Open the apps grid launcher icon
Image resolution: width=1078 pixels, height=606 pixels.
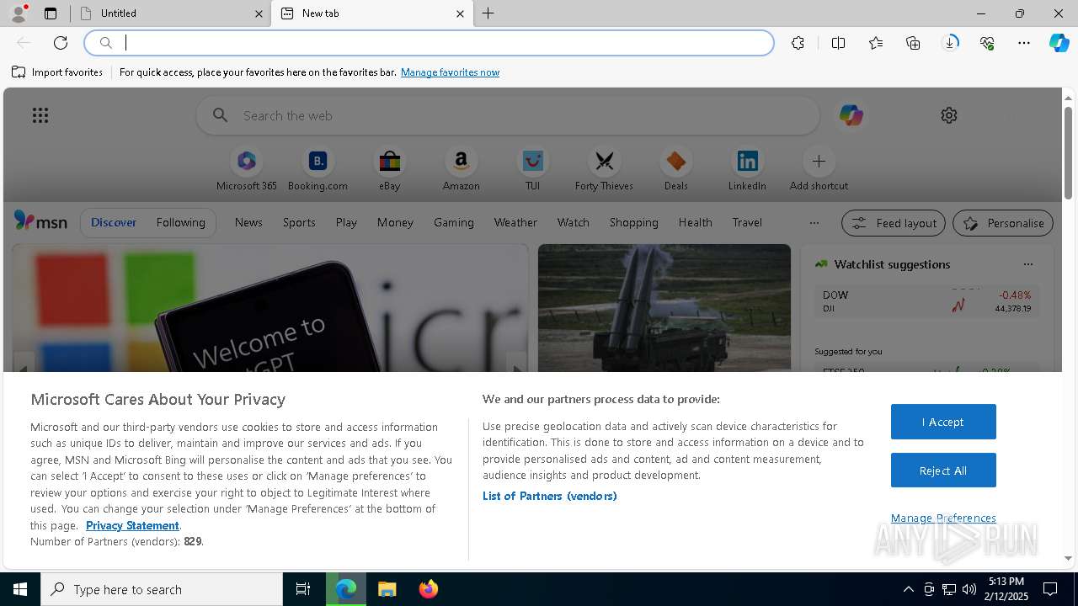coord(40,115)
